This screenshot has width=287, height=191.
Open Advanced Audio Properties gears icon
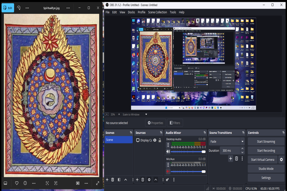[167, 180]
